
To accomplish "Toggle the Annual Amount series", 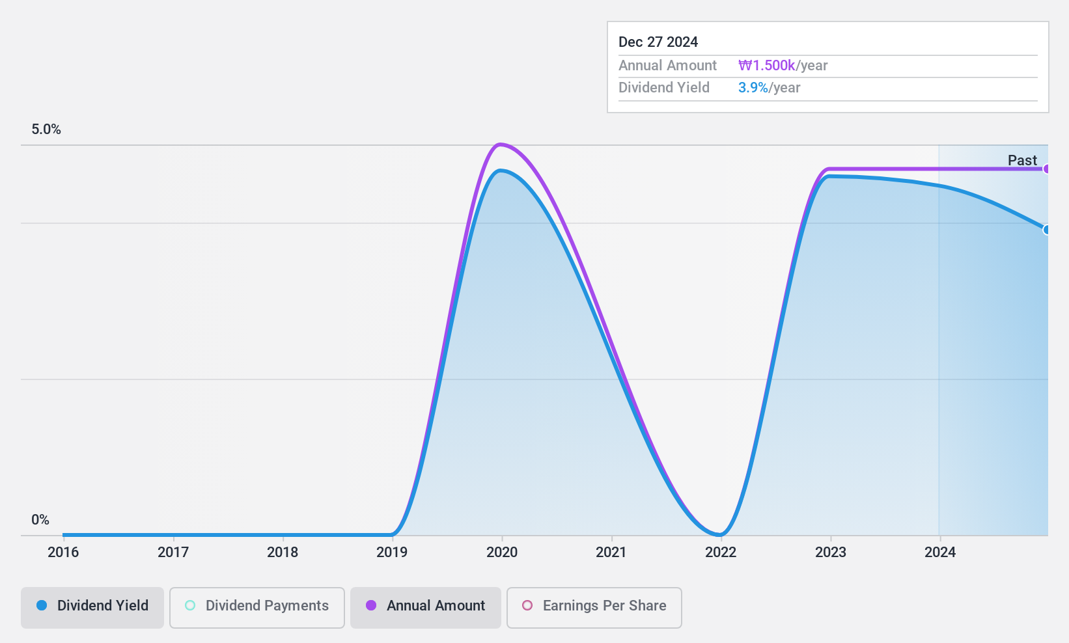I will coord(425,608).
